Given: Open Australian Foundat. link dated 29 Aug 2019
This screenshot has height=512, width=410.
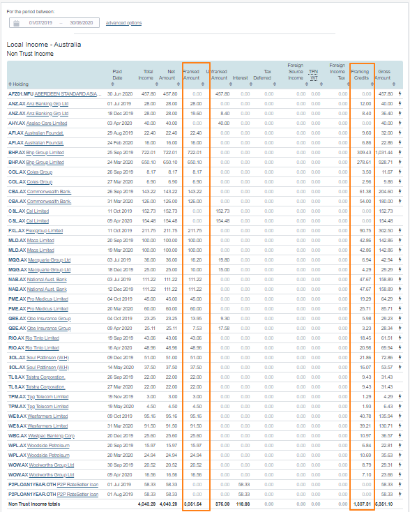Looking at the screenshot, I should 44,133.
